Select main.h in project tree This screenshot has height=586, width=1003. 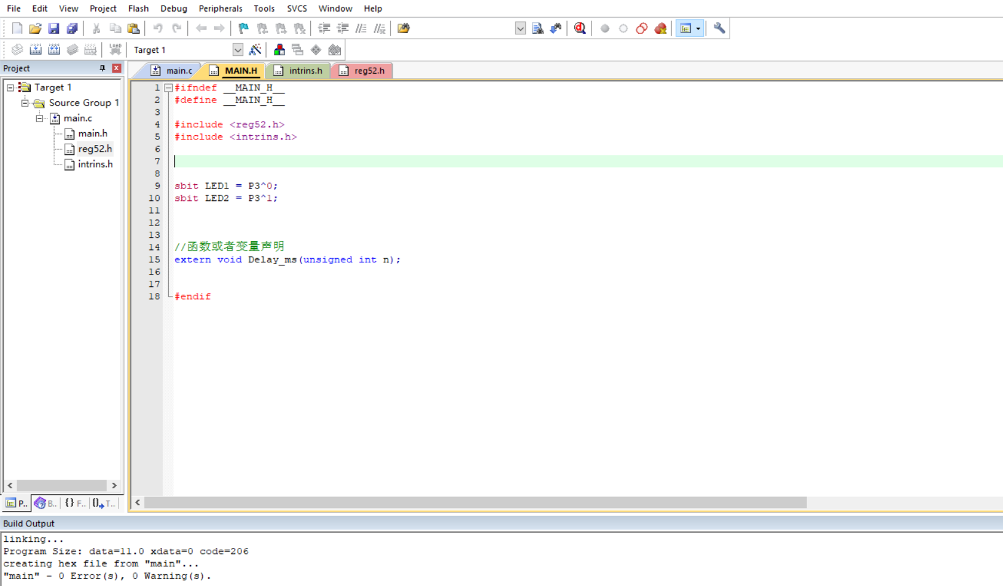(93, 133)
